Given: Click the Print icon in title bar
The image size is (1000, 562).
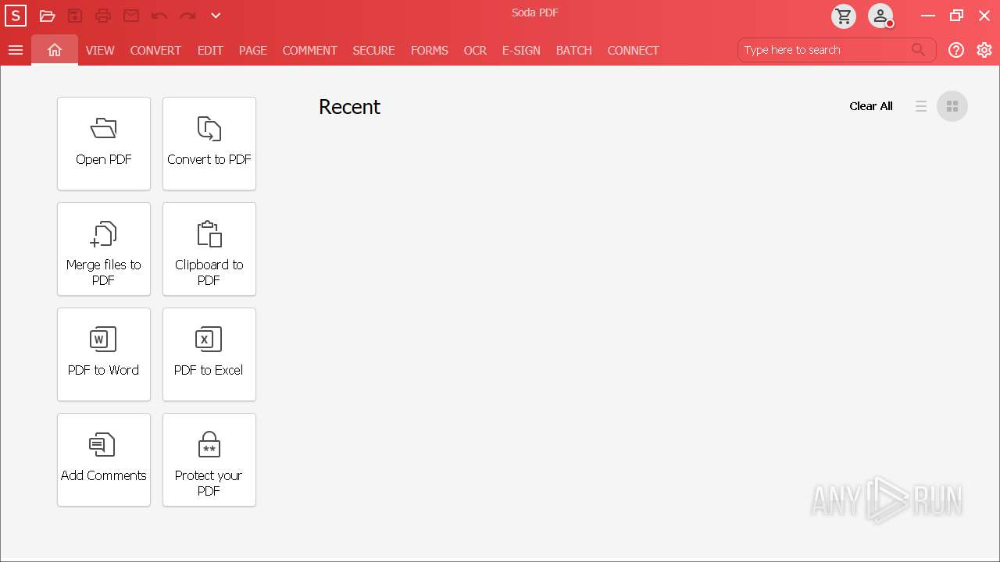Looking at the screenshot, I should click(x=103, y=16).
